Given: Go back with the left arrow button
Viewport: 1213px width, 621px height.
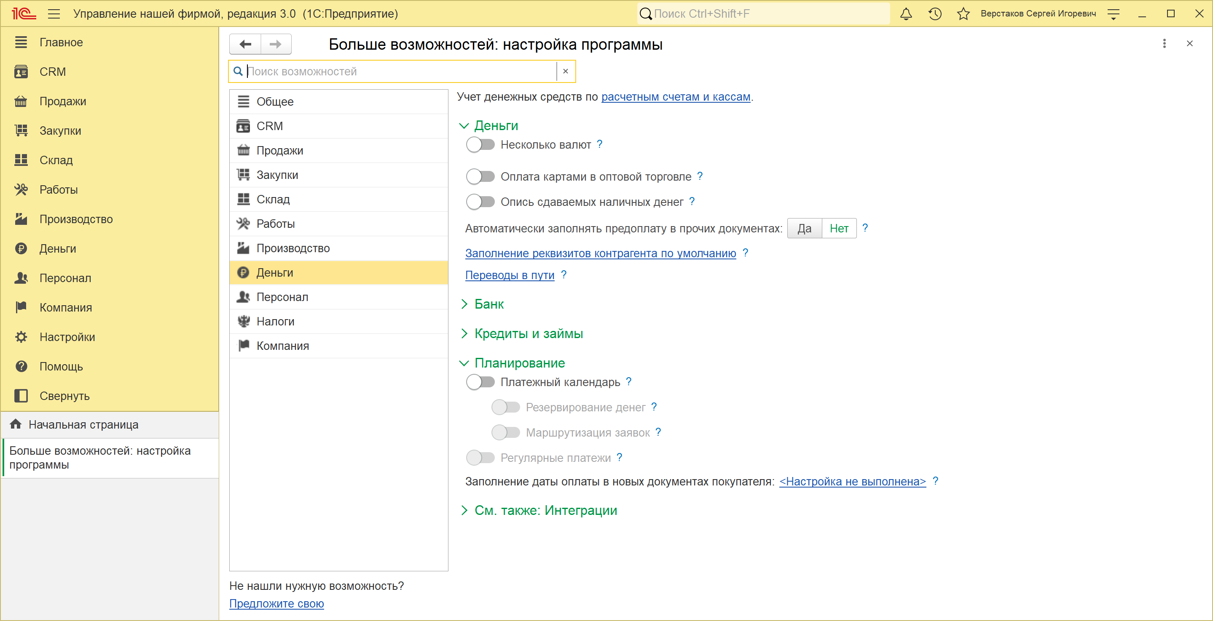Looking at the screenshot, I should pos(245,44).
